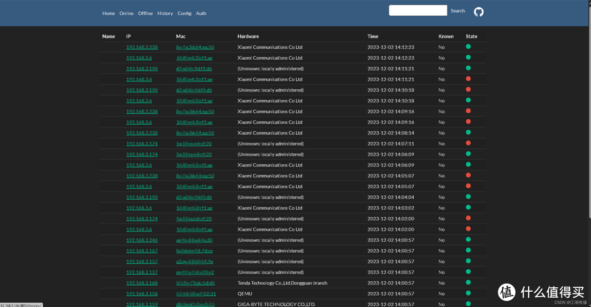Open IP 192.168.3.174 logged at 14:07:11
This screenshot has height=307, width=591.
[142, 144]
